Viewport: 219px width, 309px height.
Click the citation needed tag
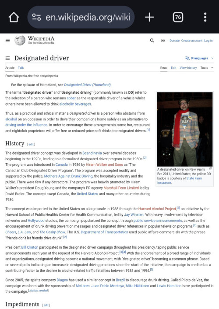click(x=38, y=291)
